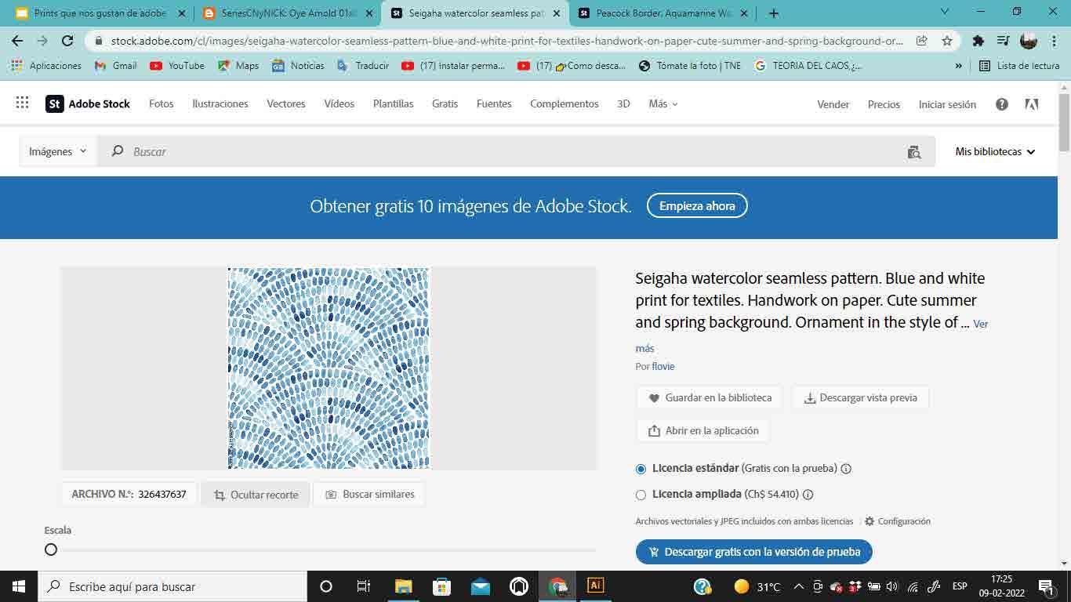The image size is (1071, 602).
Task: Open the help question mark icon
Action: pos(1002,104)
